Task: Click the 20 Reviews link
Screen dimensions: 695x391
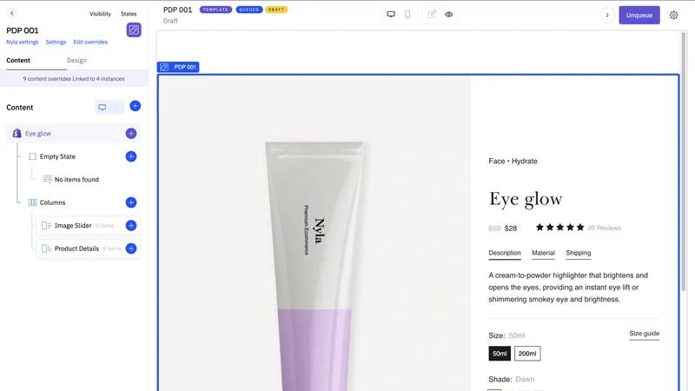Action: coord(604,228)
